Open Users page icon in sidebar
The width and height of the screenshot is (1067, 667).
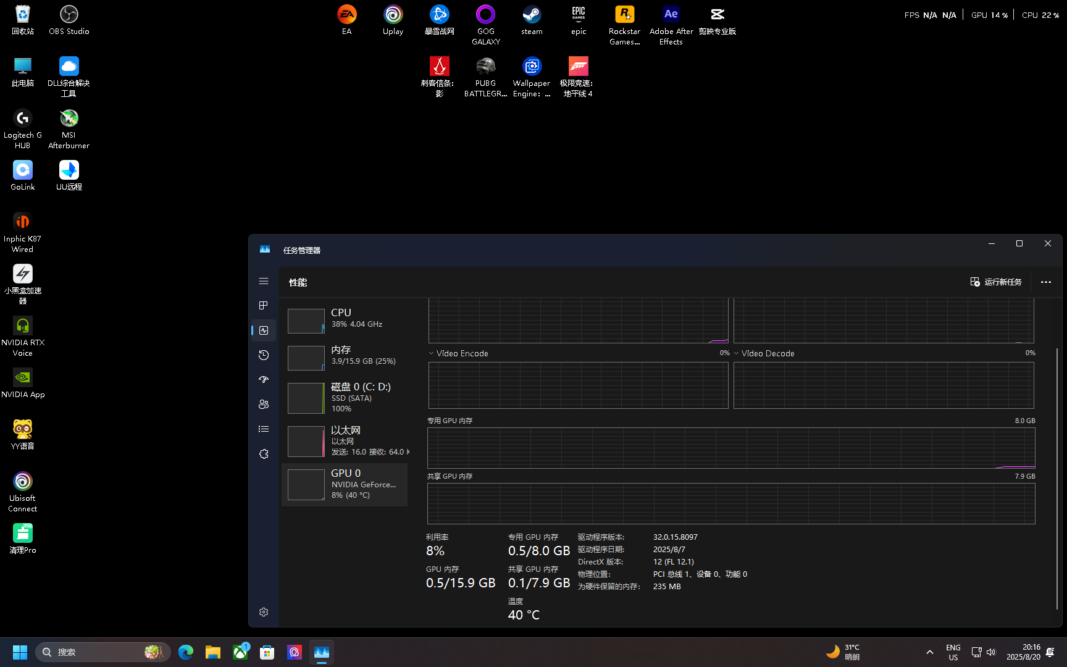[264, 405]
